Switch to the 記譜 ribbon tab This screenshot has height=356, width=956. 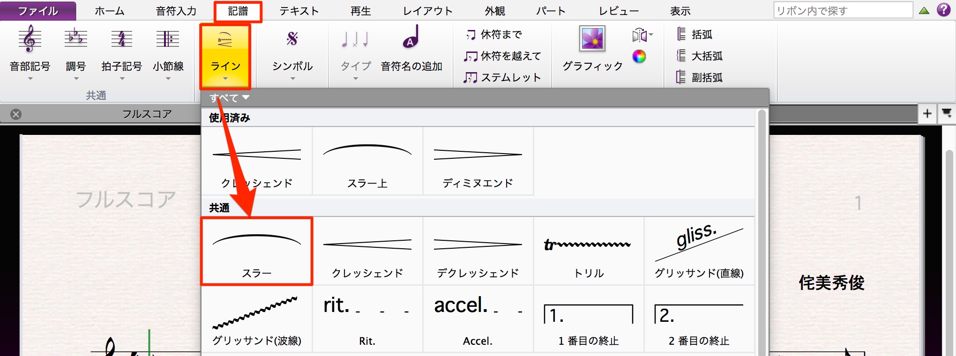[x=238, y=11]
